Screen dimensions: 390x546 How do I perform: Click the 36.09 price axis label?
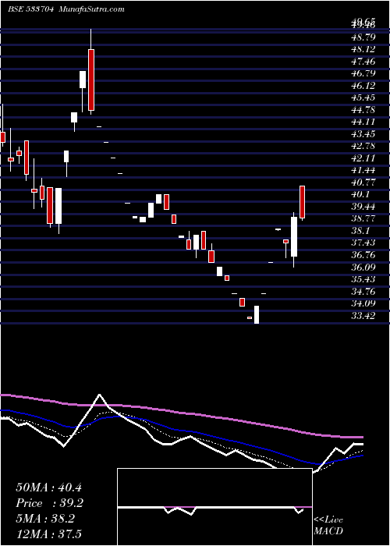363,267
